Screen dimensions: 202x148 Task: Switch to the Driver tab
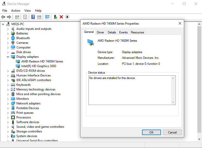[100, 32]
